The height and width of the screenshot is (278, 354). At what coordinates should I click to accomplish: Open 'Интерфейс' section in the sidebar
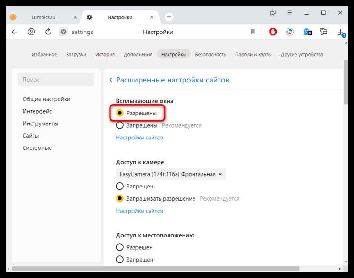pos(37,111)
